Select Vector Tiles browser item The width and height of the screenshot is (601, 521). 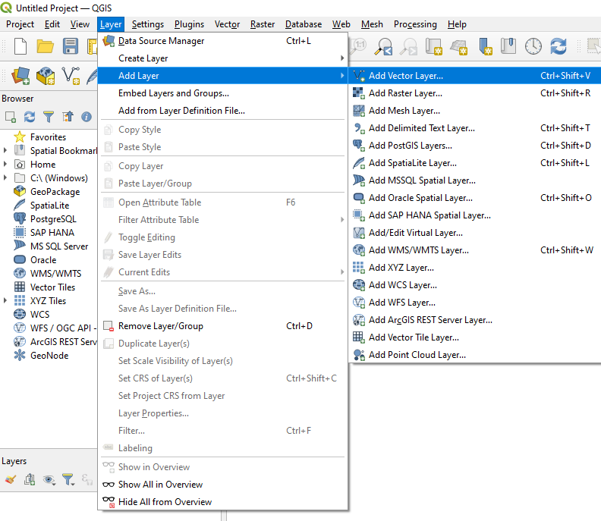pos(52,287)
